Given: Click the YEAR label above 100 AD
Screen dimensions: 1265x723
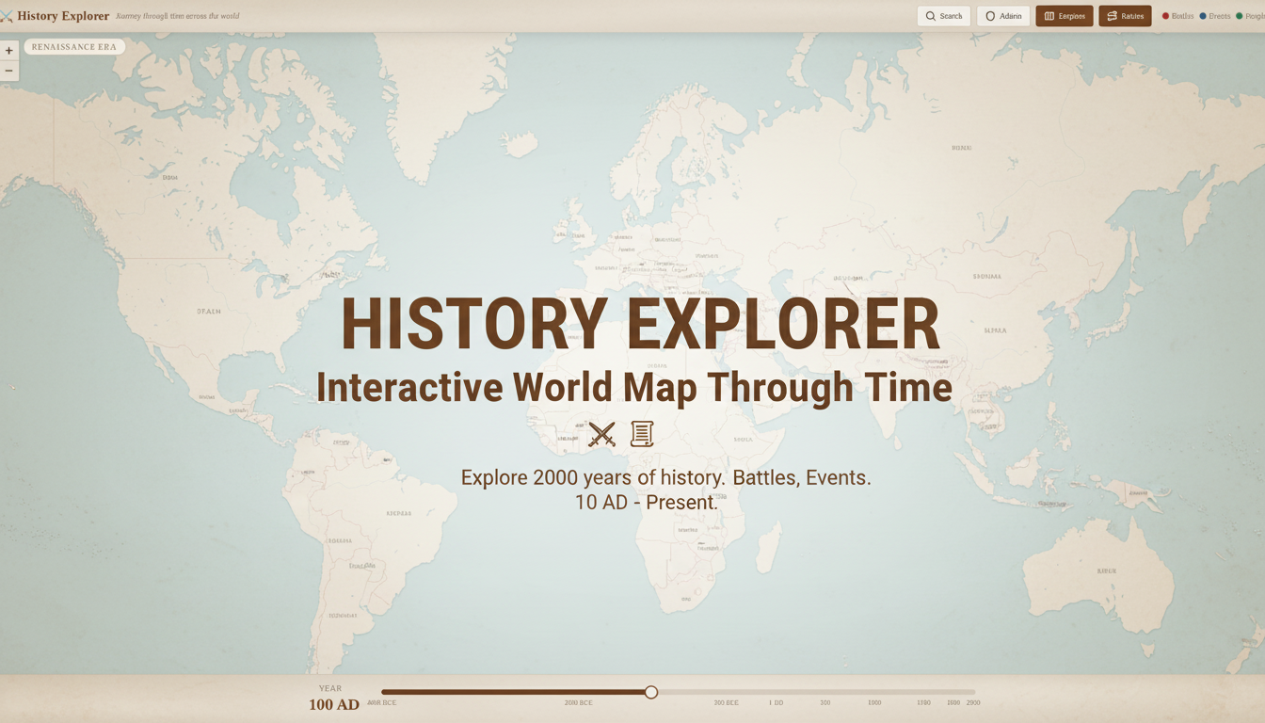Looking at the screenshot, I should tap(330, 688).
